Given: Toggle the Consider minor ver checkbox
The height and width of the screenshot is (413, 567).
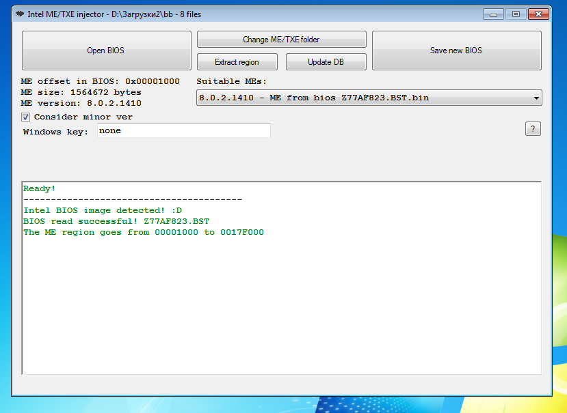Looking at the screenshot, I should 26,117.
